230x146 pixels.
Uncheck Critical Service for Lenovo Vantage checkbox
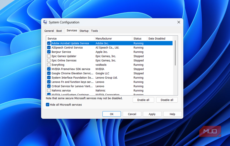coord(49,86)
